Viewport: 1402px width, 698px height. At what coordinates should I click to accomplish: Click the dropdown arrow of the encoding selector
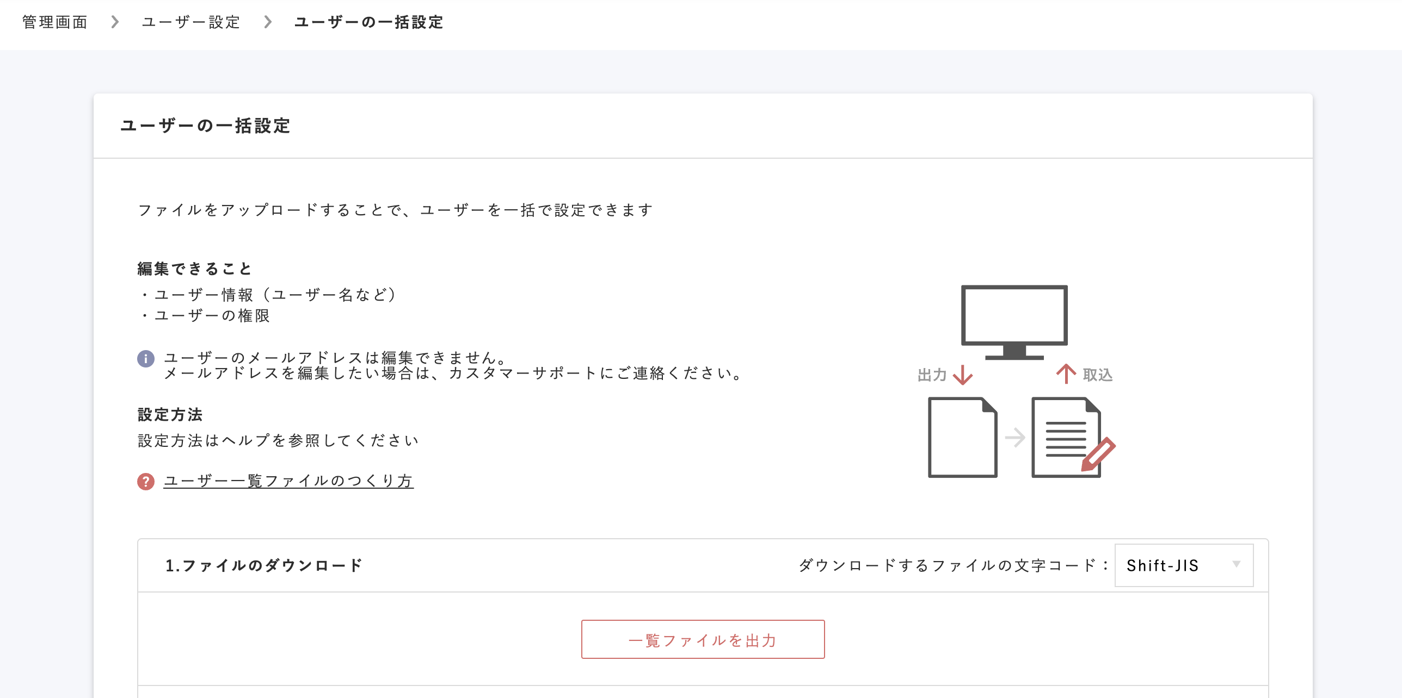pyautogui.click(x=1237, y=564)
